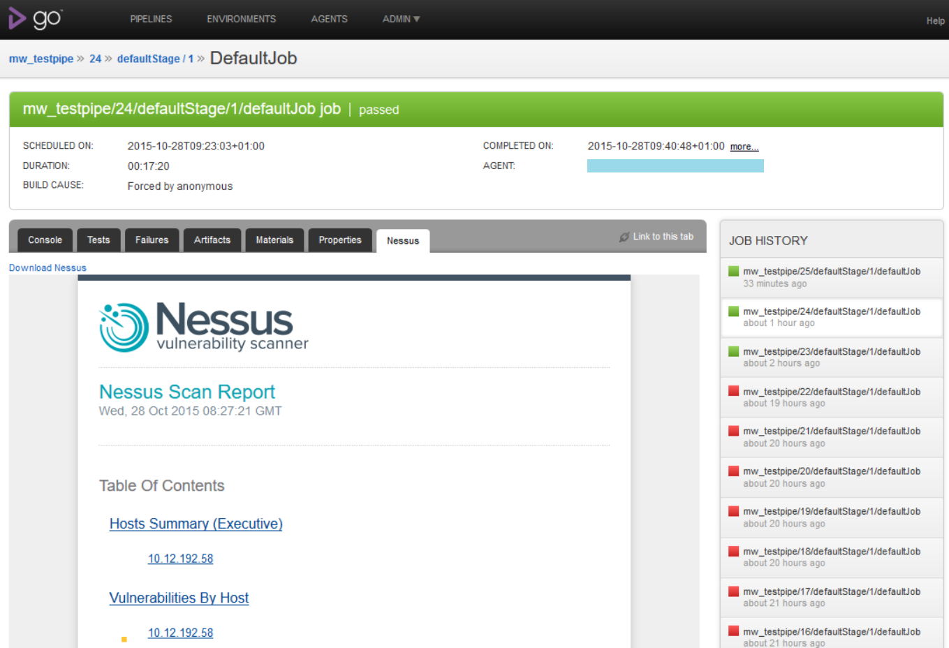This screenshot has width=949, height=648.
Task: Follow the mw_testpipe breadcrumb link
Action: [x=41, y=59]
